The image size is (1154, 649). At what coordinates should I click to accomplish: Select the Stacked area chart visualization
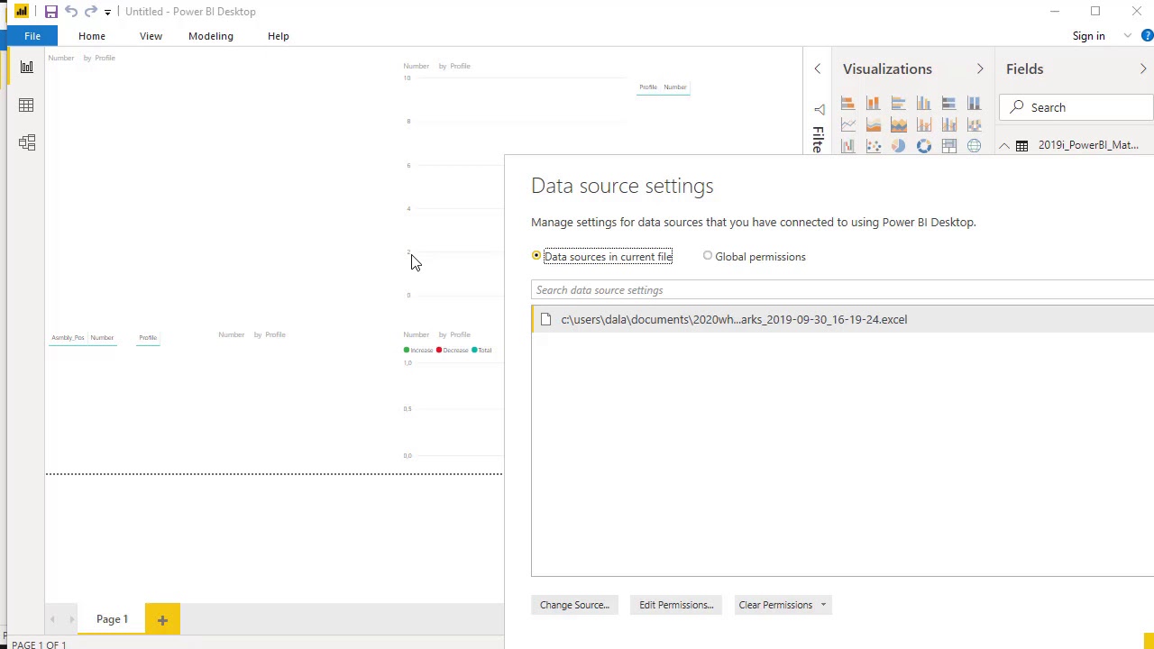click(898, 125)
